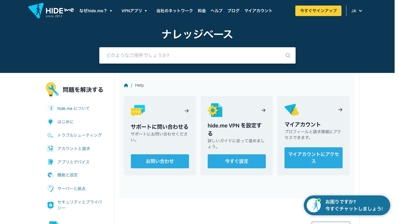Expand the なぜhide.me？ dropdown
The width and height of the screenshot is (399, 224).
pyautogui.click(x=96, y=11)
